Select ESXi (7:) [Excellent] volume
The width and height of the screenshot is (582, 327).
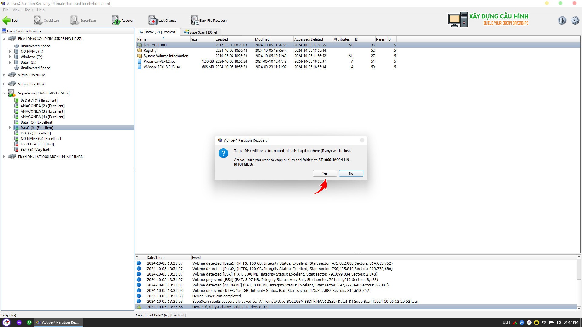pyautogui.click(x=35, y=133)
